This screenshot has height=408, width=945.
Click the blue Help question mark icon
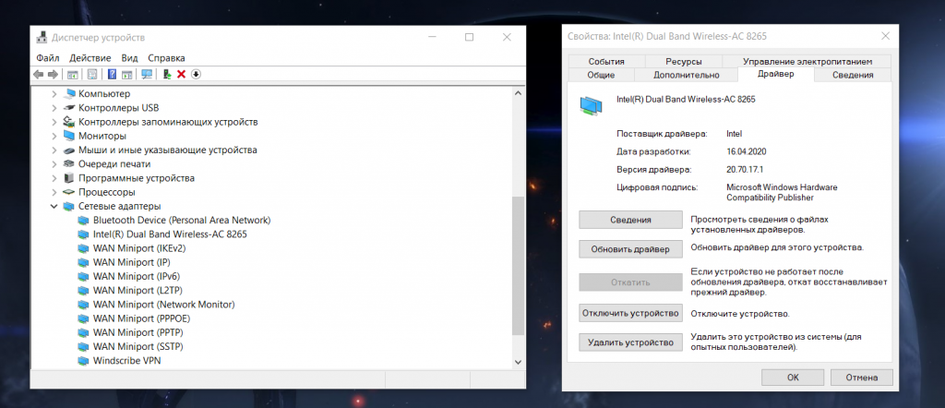pos(112,74)
